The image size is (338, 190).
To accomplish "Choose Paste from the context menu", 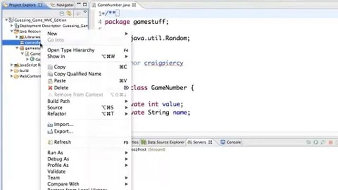I will pos(86,81).
